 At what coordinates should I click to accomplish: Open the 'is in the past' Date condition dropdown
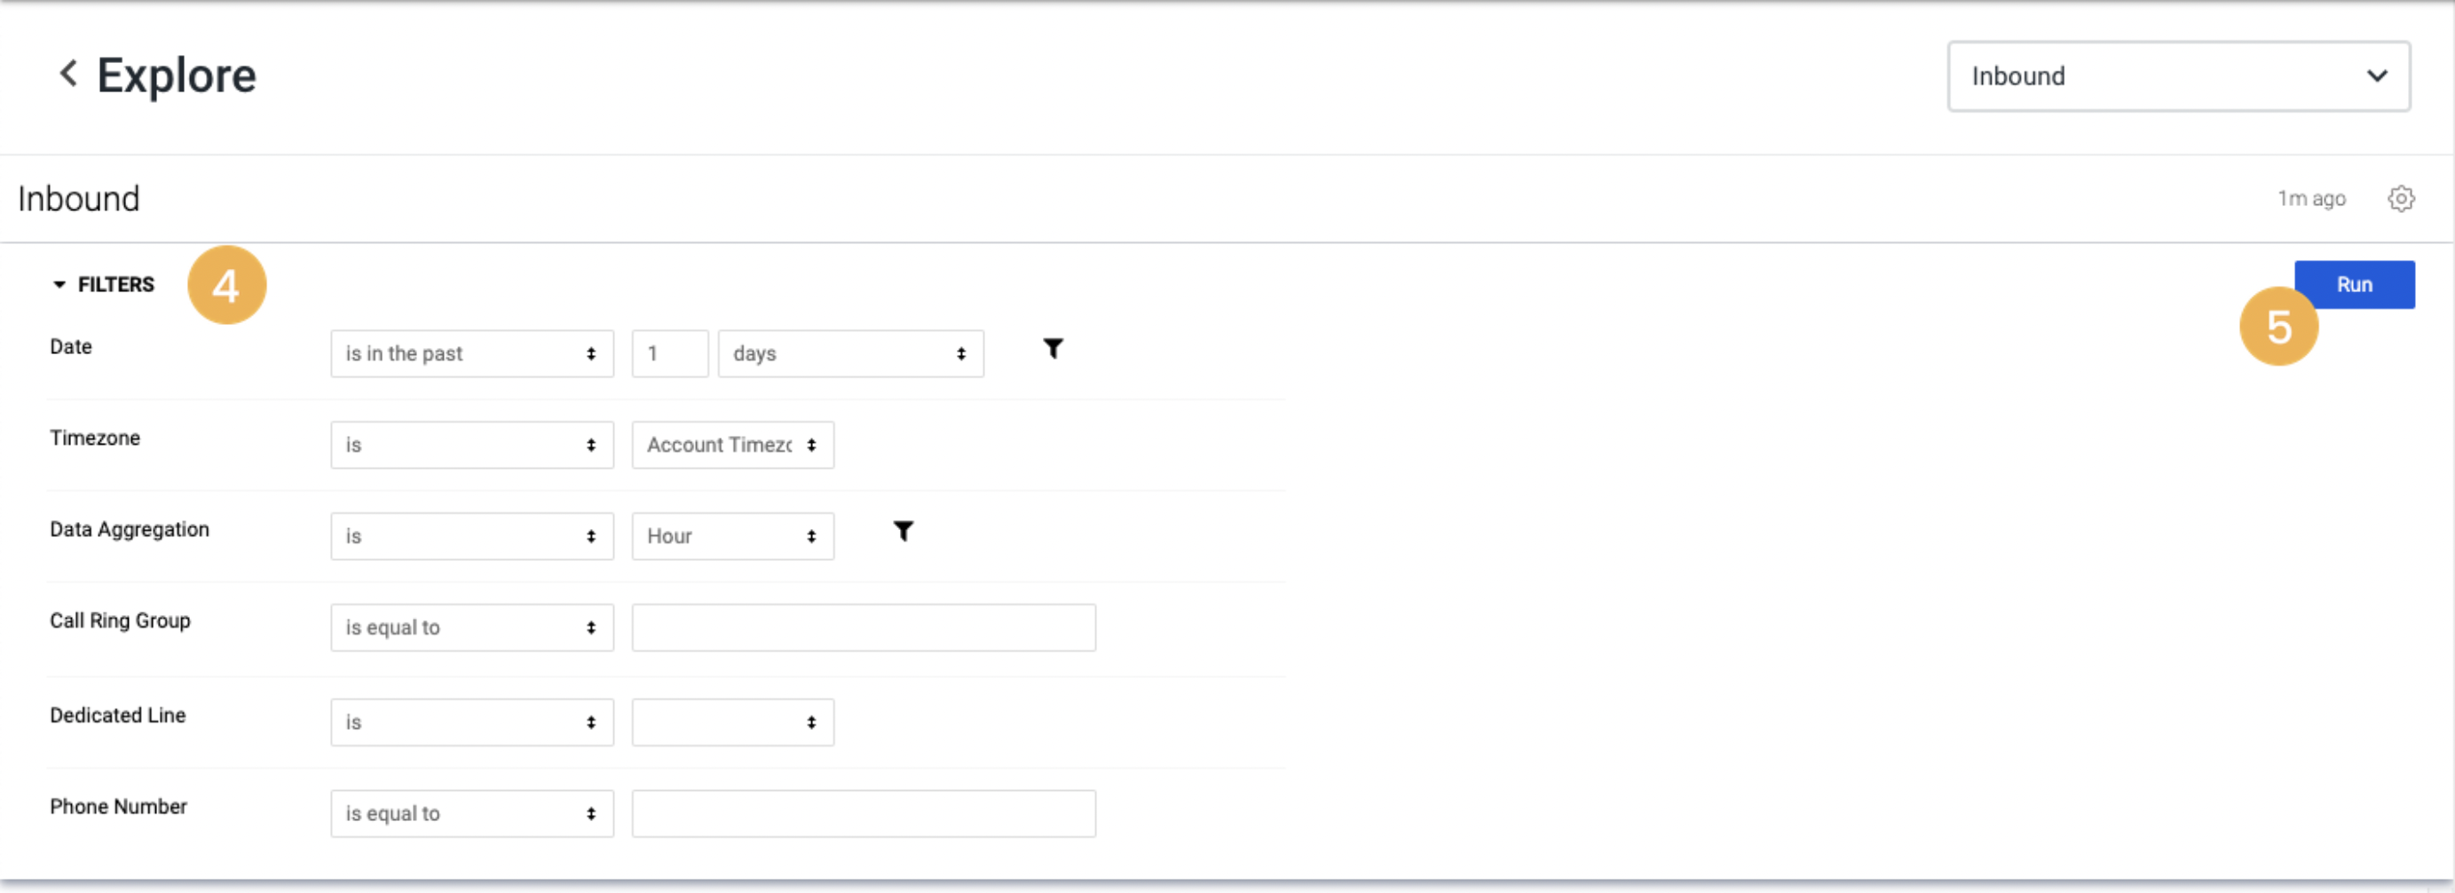(472, 352)
